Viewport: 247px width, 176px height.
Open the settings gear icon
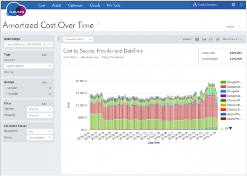click(233, 5)
